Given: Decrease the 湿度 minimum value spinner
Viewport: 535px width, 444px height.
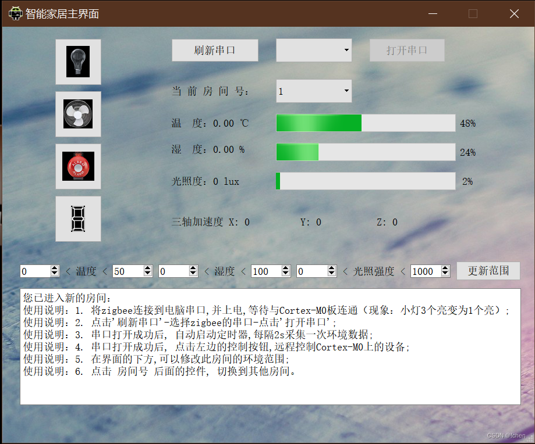Looking at the screenshot, I should pyautogui.click(x=193, y=274).
